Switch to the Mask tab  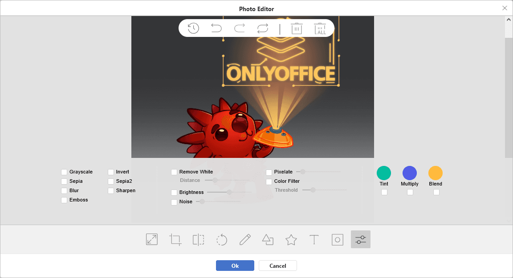coord(337,239)
